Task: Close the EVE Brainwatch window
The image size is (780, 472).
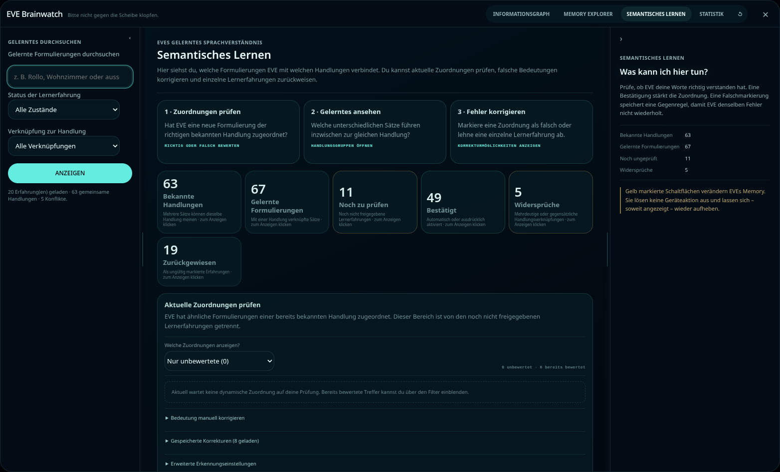Action: pyautogui.click(x=766, y=14)
